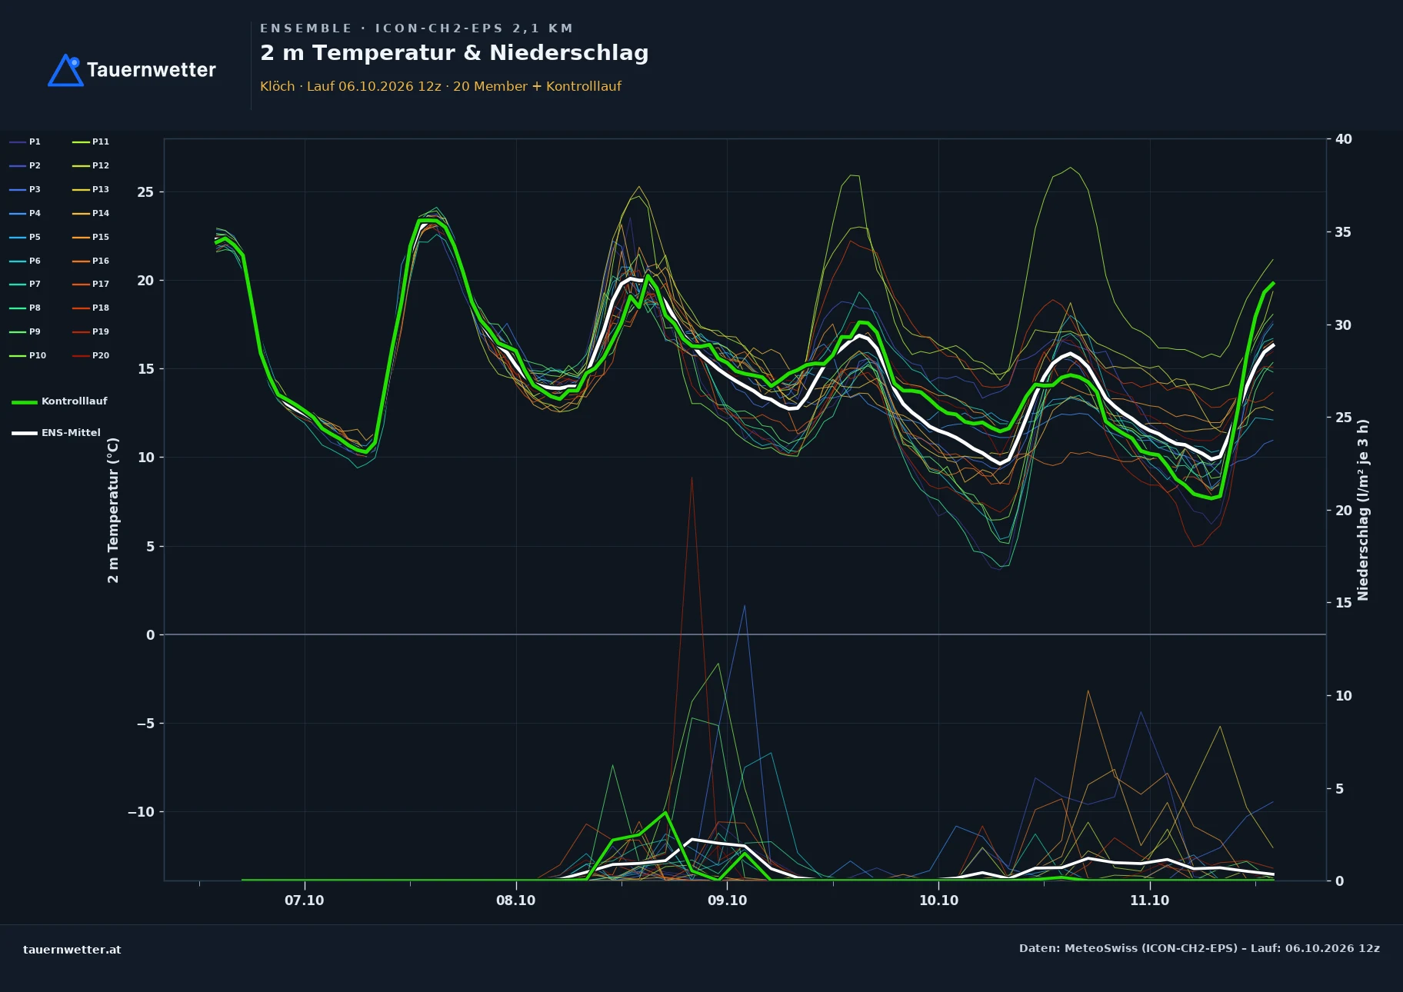1403x992 pixels.
Task: Click the 25 temperature axis tick label
Action: pos(145,192)
